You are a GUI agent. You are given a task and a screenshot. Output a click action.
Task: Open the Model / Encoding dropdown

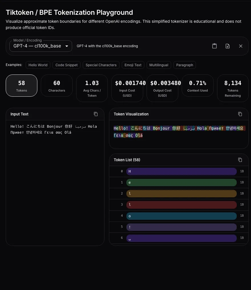coord(41,46)
